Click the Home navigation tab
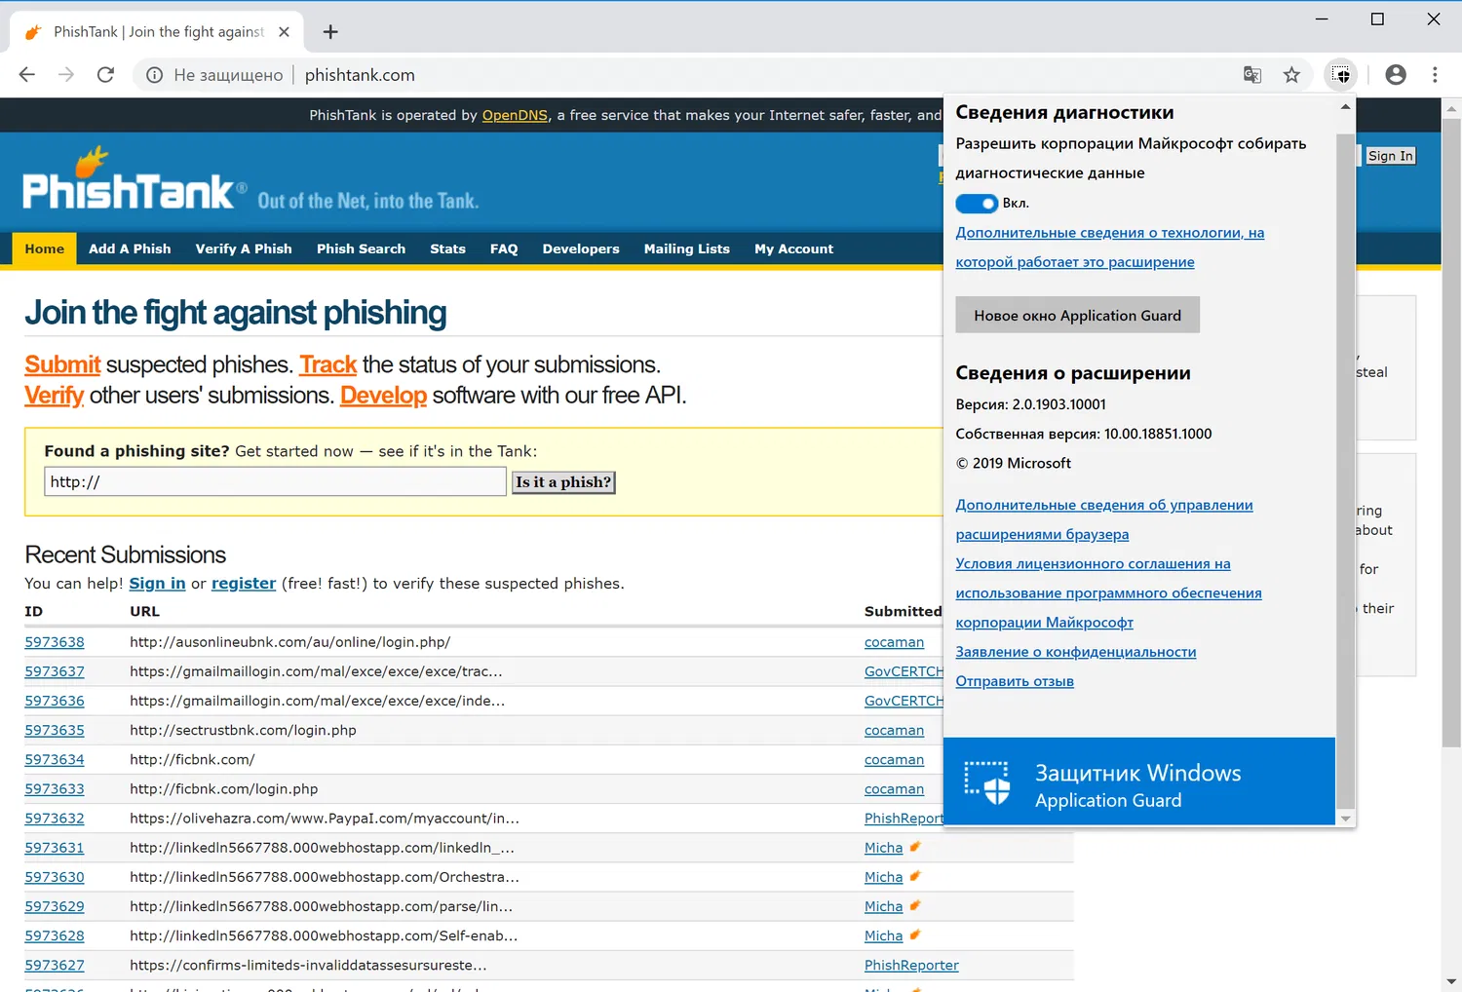Image resolution: width=1462 pixels, height=992 pixels. 45,249
